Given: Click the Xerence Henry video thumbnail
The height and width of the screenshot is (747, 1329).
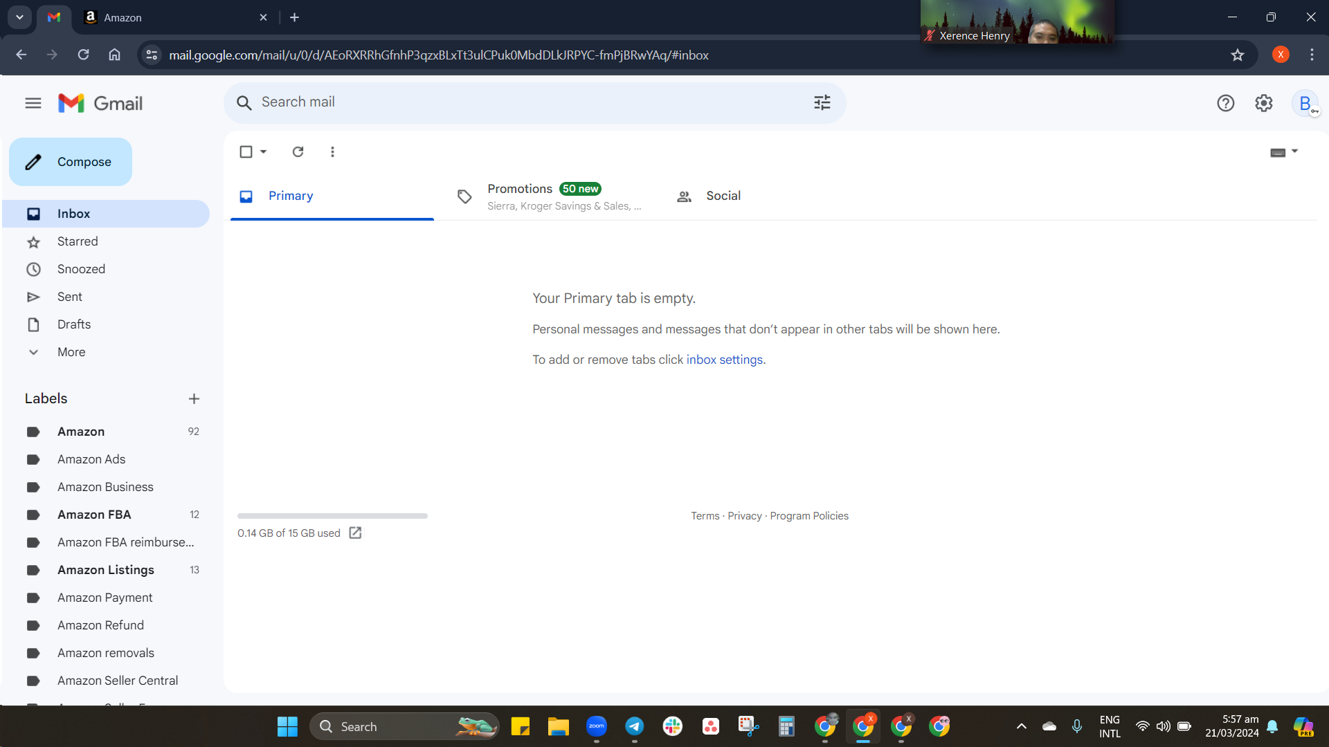Looking at the screenshot, I should pos(1018,21).
